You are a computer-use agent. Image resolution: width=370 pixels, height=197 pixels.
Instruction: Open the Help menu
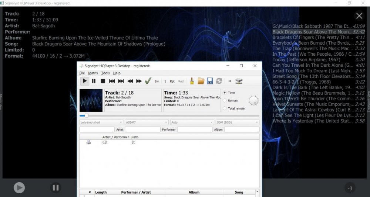117,73
